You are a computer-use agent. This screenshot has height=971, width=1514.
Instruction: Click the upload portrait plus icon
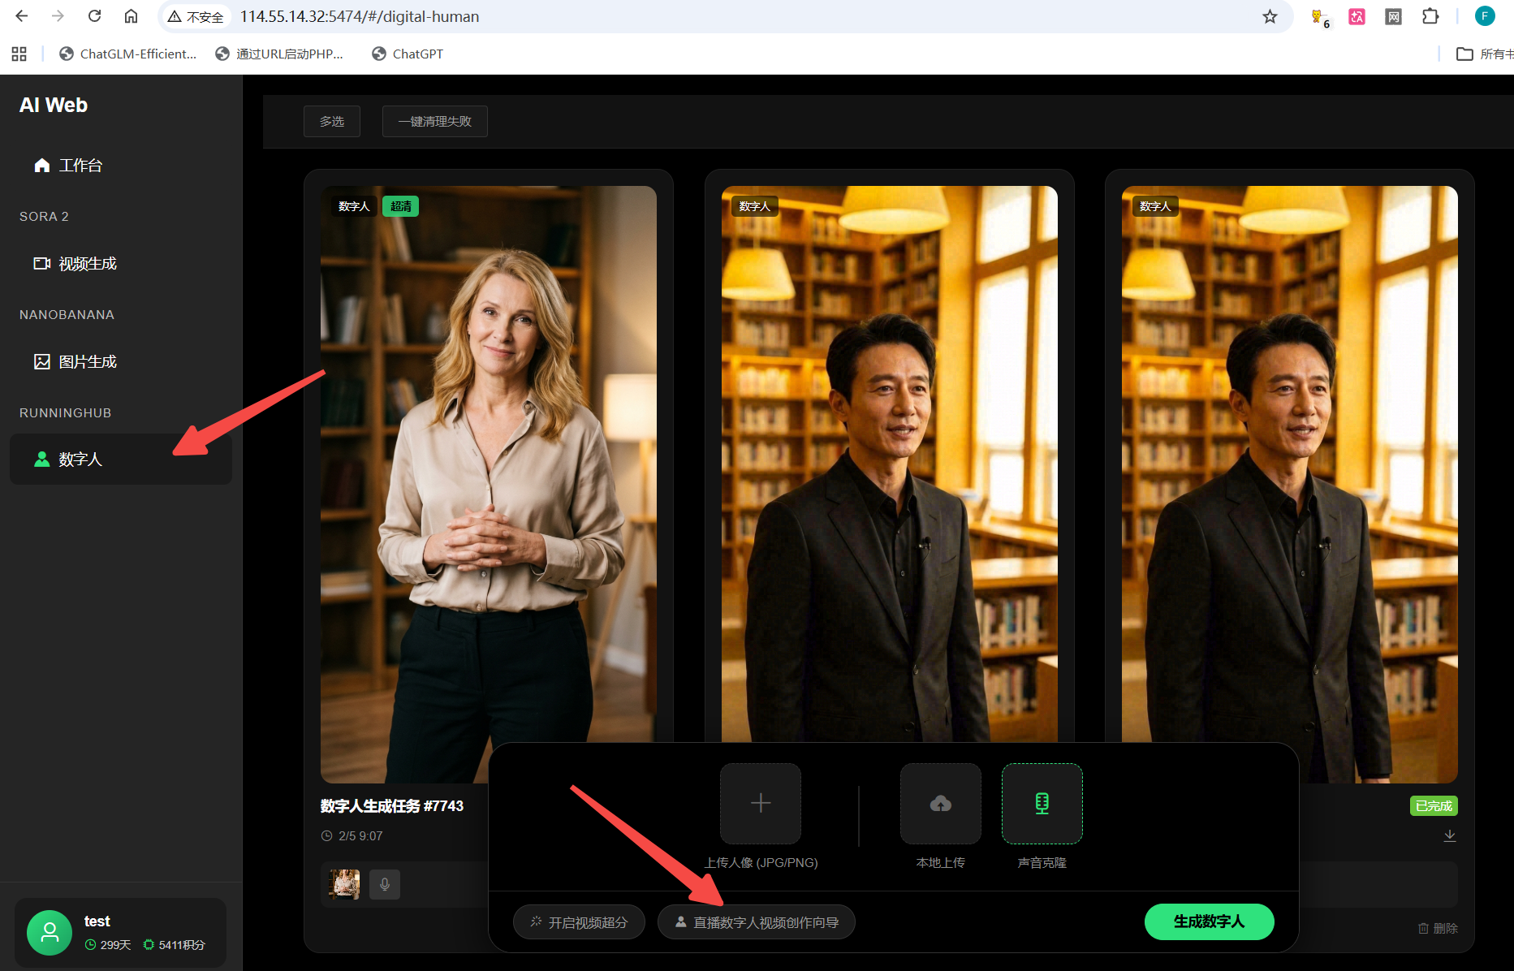pos(760,803)
